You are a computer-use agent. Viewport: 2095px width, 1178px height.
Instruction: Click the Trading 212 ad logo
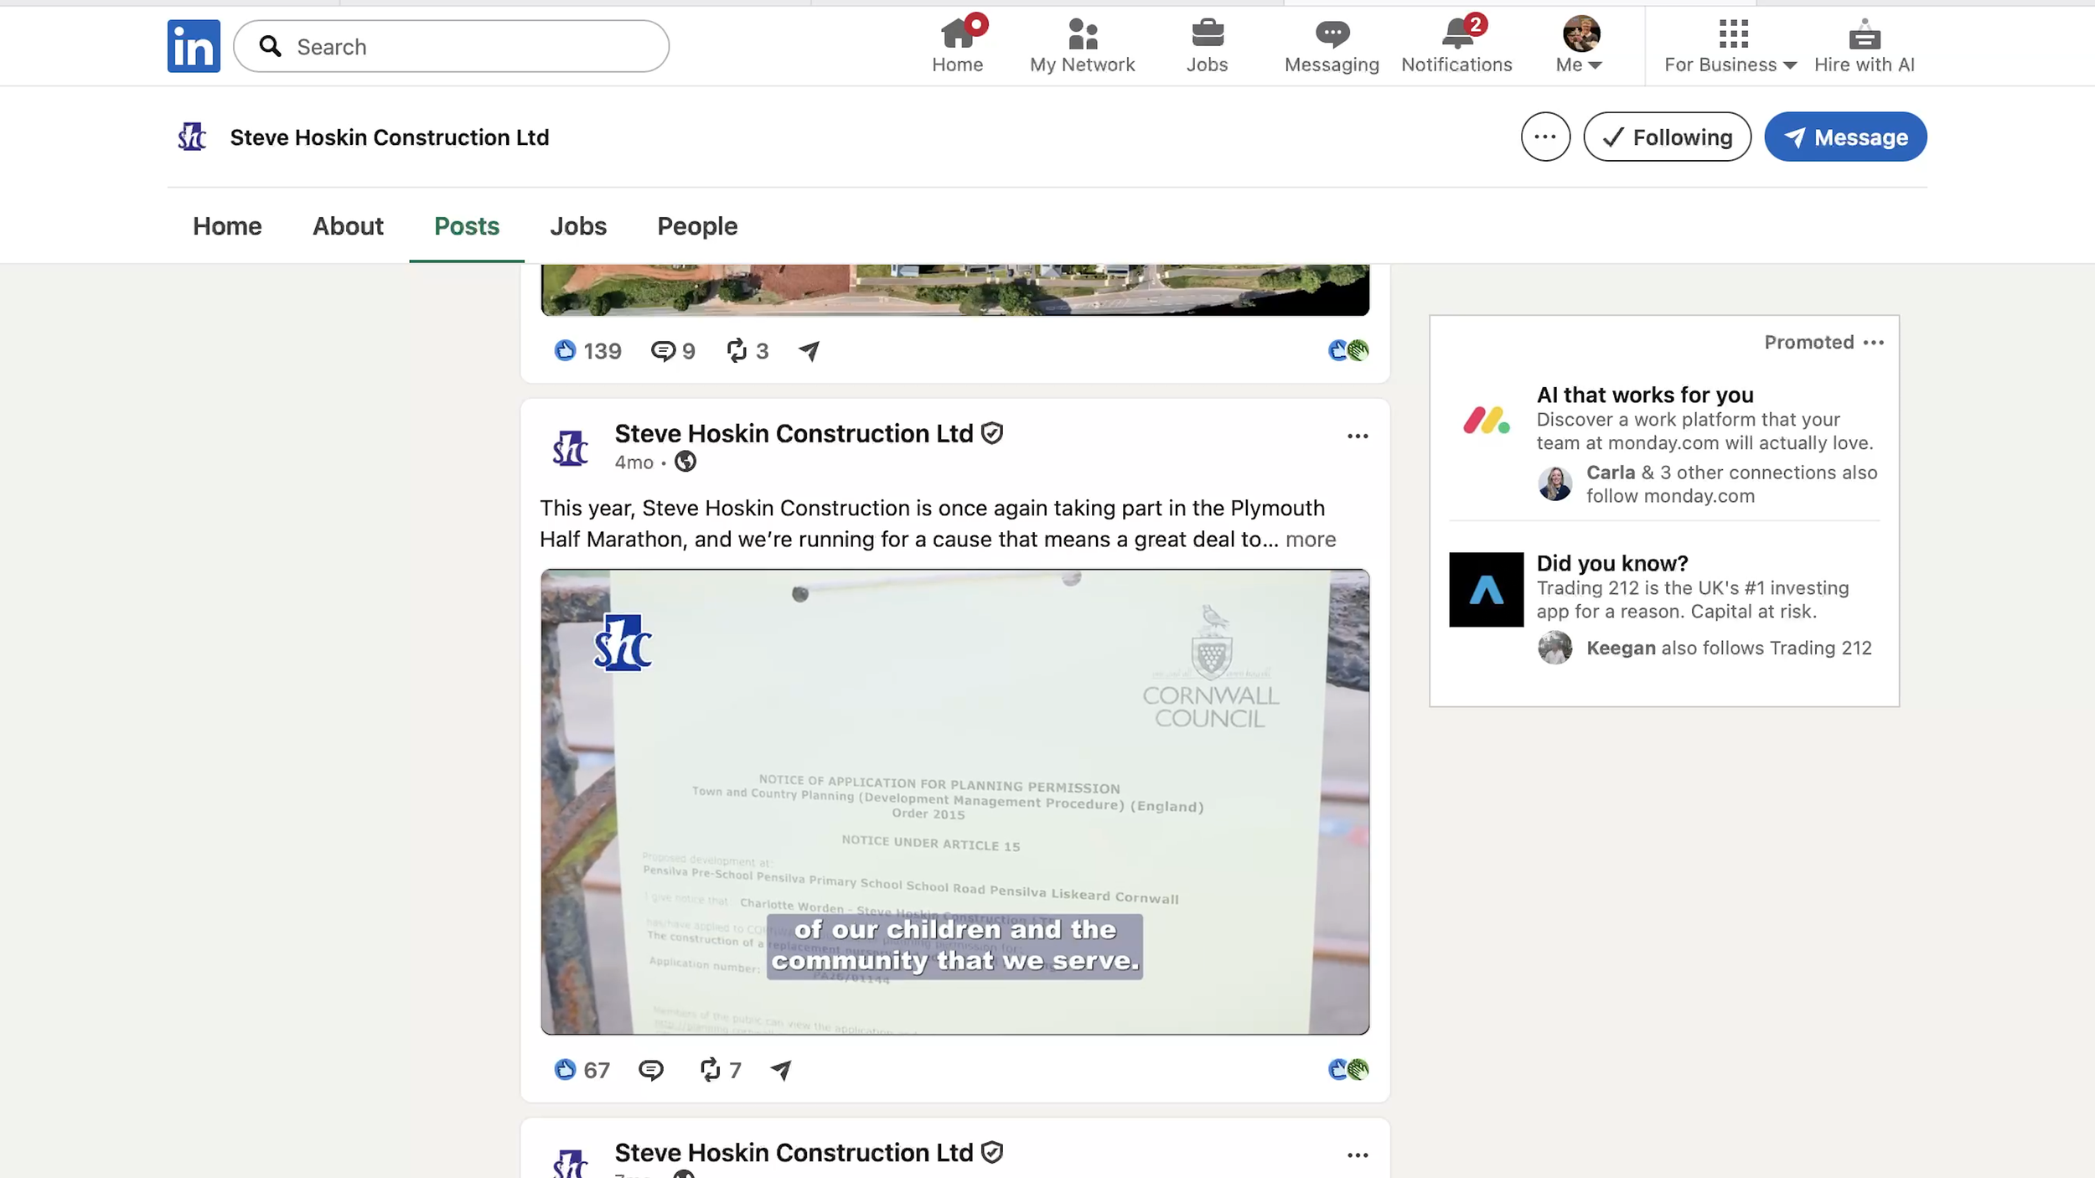[x=1486, y=589]
